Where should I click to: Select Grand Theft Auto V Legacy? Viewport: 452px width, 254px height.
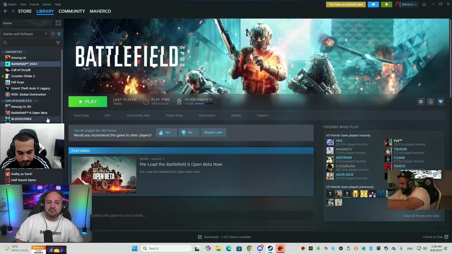(x=31, y=88)
